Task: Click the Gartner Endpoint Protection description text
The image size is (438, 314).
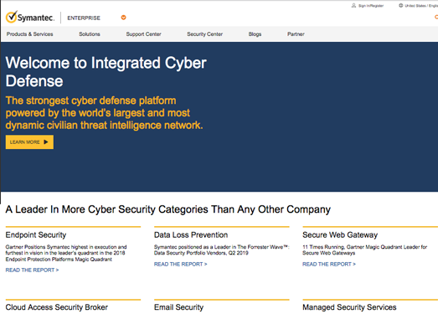Action: click(66, 253)
